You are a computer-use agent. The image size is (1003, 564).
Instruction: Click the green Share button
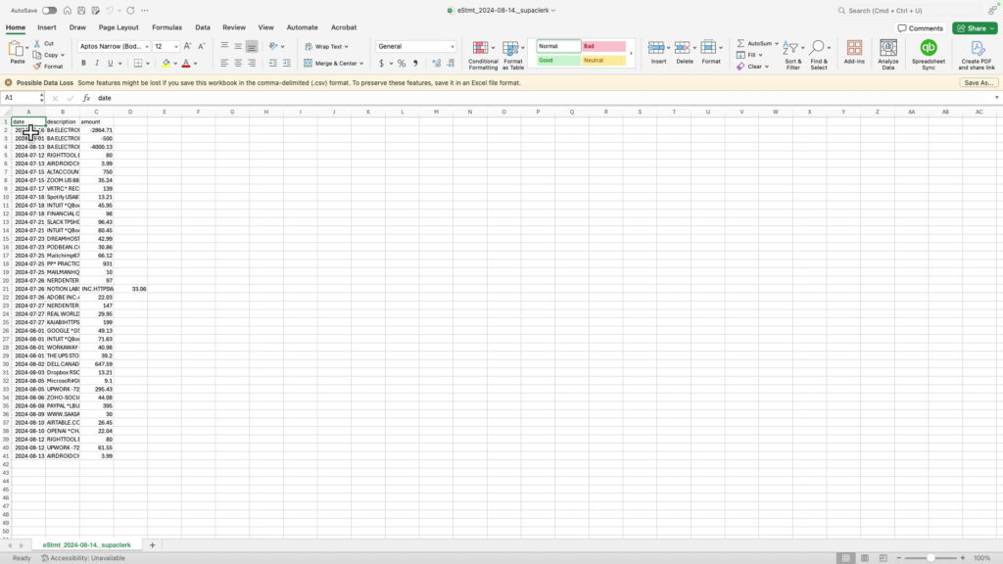click(973, 27)
